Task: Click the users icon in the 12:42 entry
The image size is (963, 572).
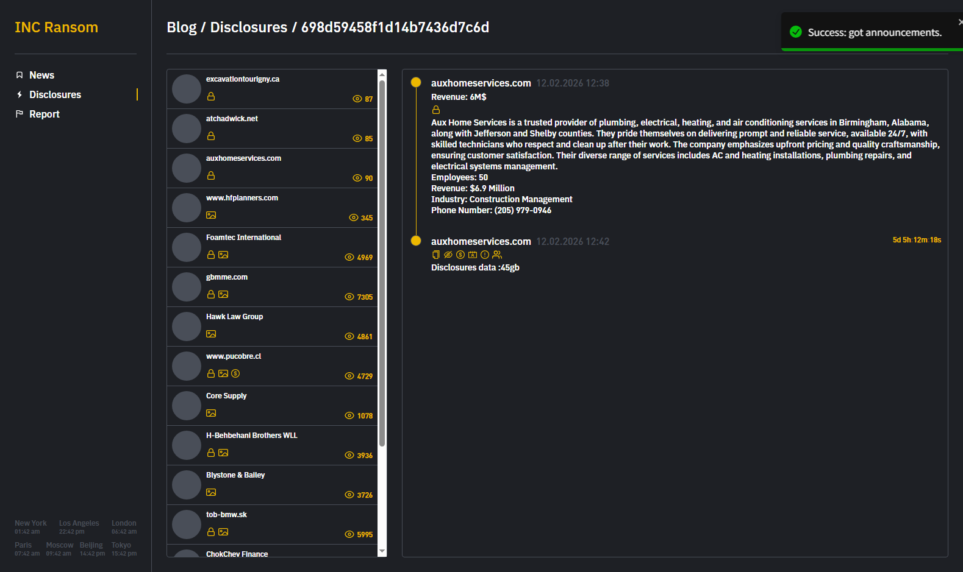Action: [x=497, y=255]
